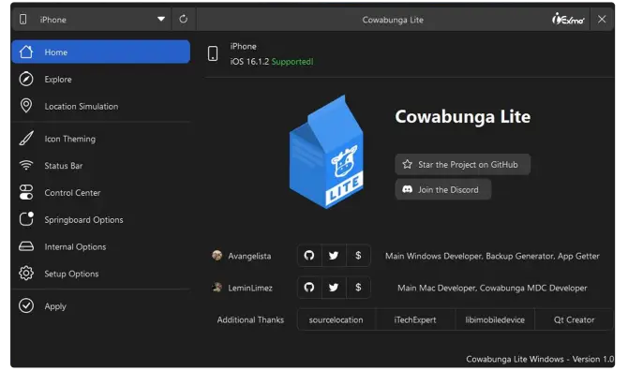This screenshot has height=371, width=628.
Task: Click the Status Bar wifi icon
Action: [26, 165]
